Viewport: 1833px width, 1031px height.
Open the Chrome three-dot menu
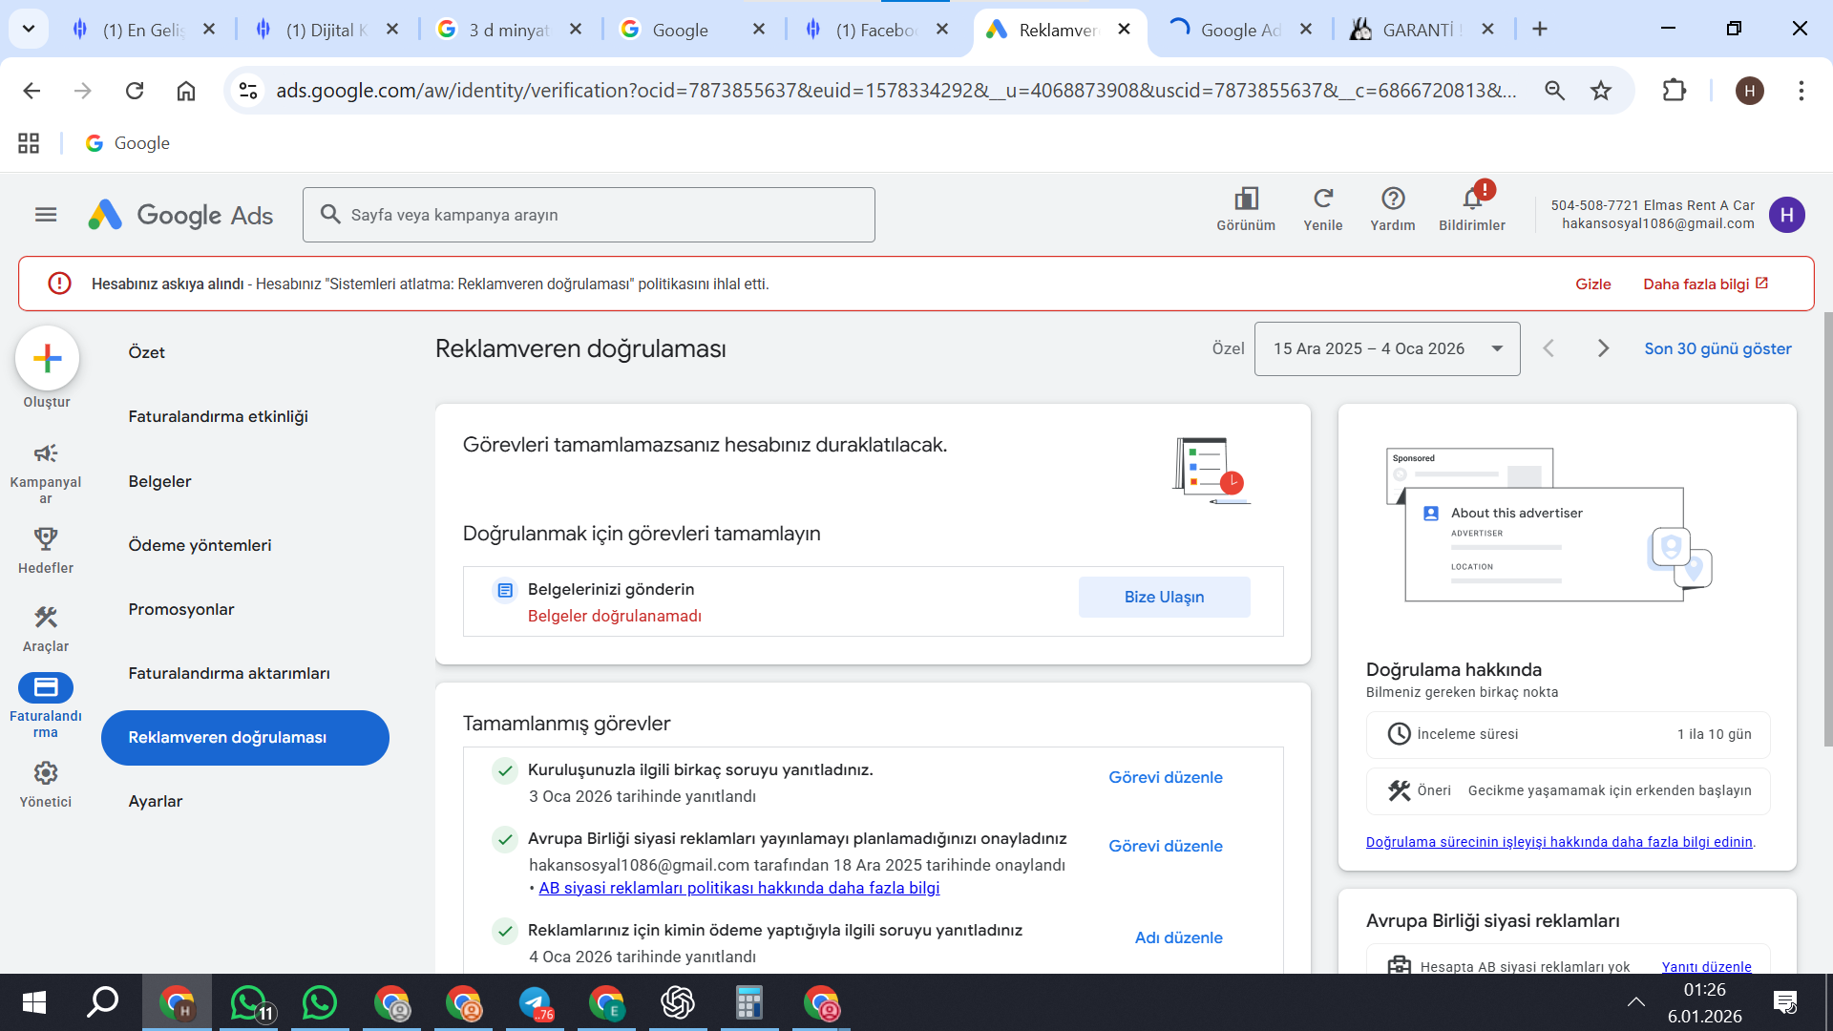tap(1801, 91)
